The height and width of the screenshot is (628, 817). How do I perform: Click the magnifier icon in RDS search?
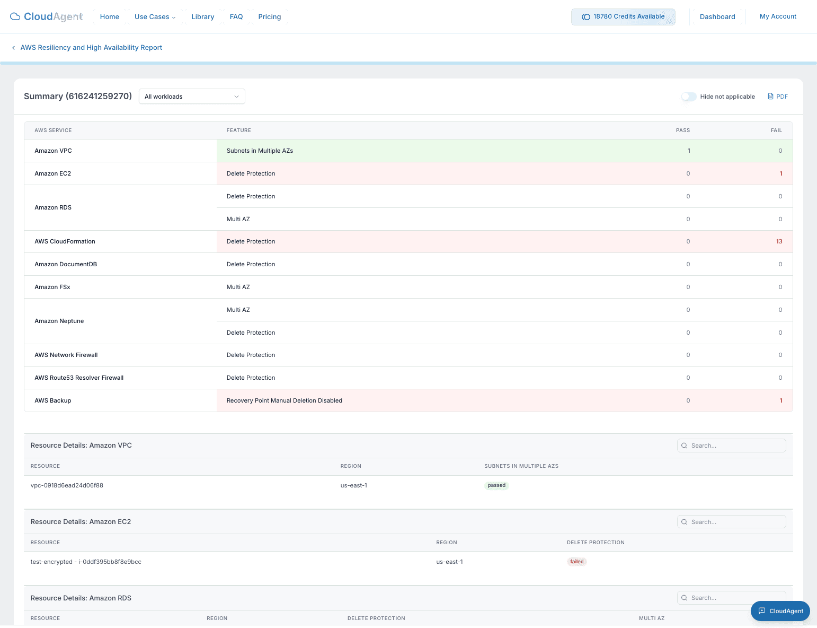[x=685, y=598]
